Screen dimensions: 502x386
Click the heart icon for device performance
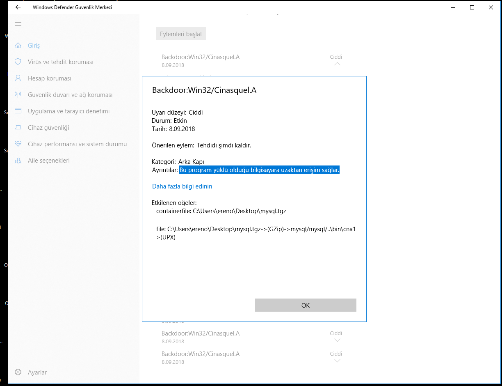(x=18, y=144)
